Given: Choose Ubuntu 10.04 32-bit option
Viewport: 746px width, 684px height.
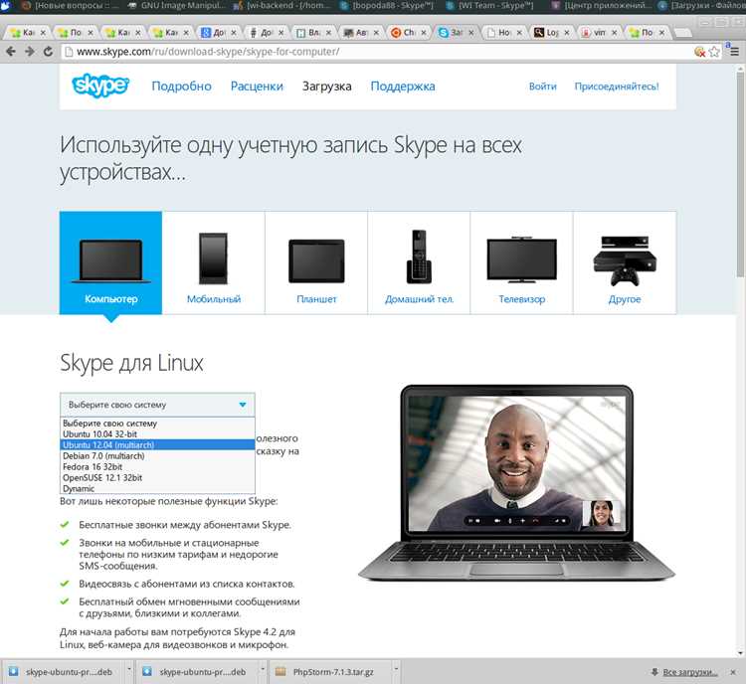Looking at the screenshot, I should (157, 433).
